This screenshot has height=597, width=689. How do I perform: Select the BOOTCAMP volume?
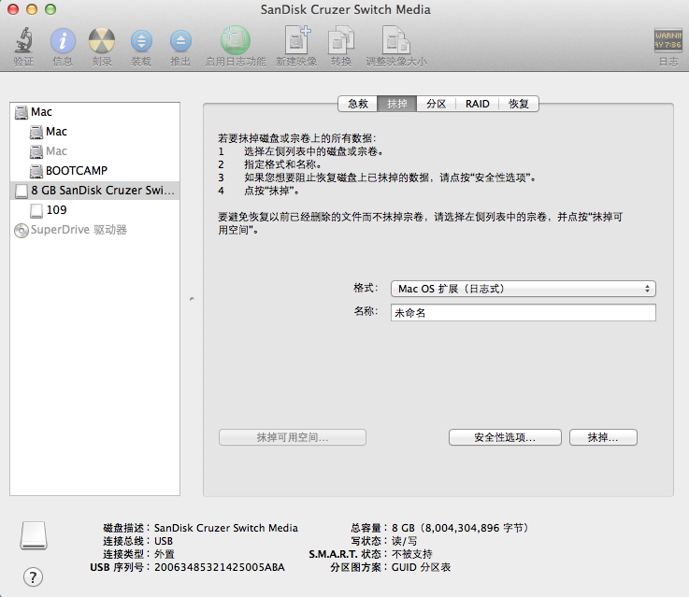[x=95, y=171]
